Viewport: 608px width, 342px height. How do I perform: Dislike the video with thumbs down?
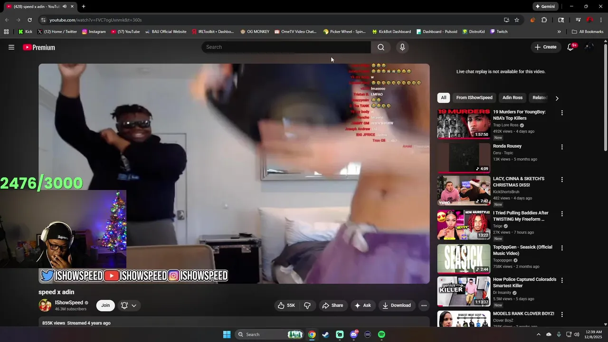click(307, 305)
